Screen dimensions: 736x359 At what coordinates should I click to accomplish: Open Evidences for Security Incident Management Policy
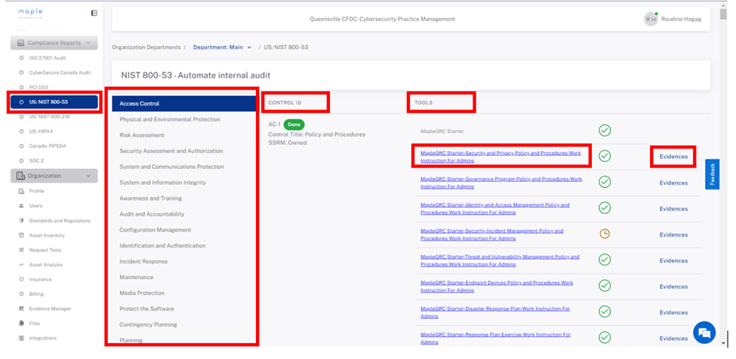[673, 235]
